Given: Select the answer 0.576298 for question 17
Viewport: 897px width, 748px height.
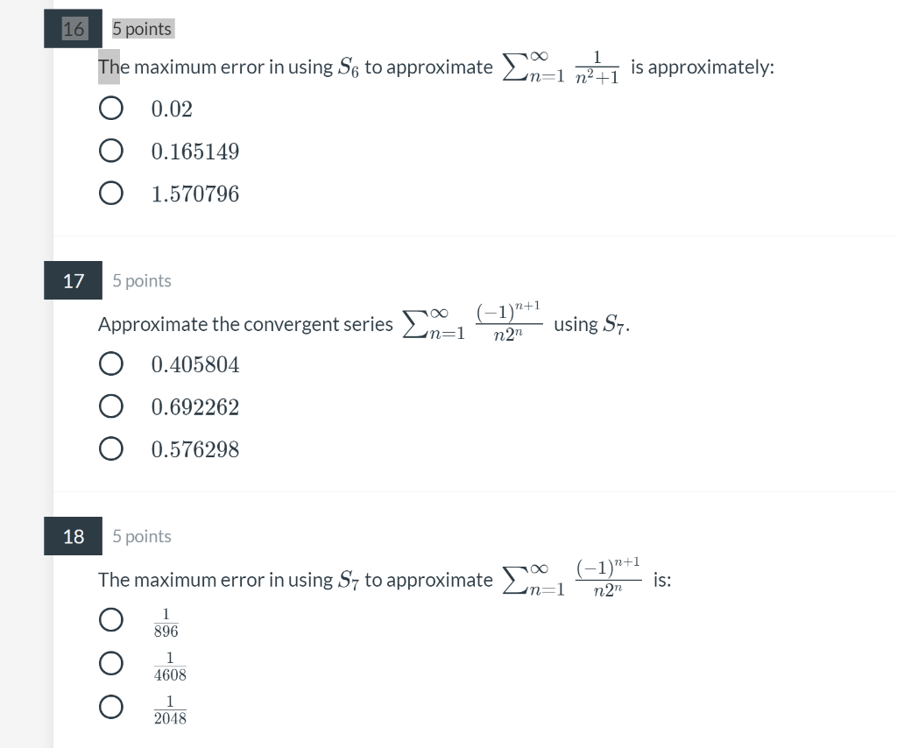Looking at the screenshot, I should coord(111,448).
